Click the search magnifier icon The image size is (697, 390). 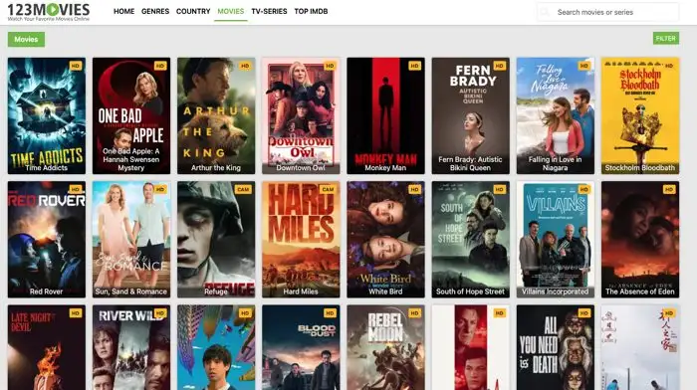tap(545, 12)
